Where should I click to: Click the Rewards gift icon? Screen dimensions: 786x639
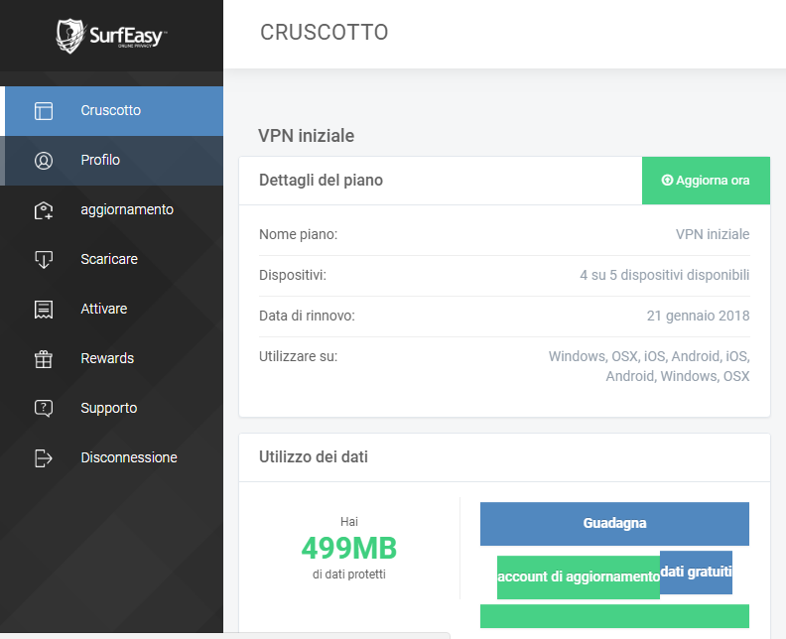pos(44,359)
